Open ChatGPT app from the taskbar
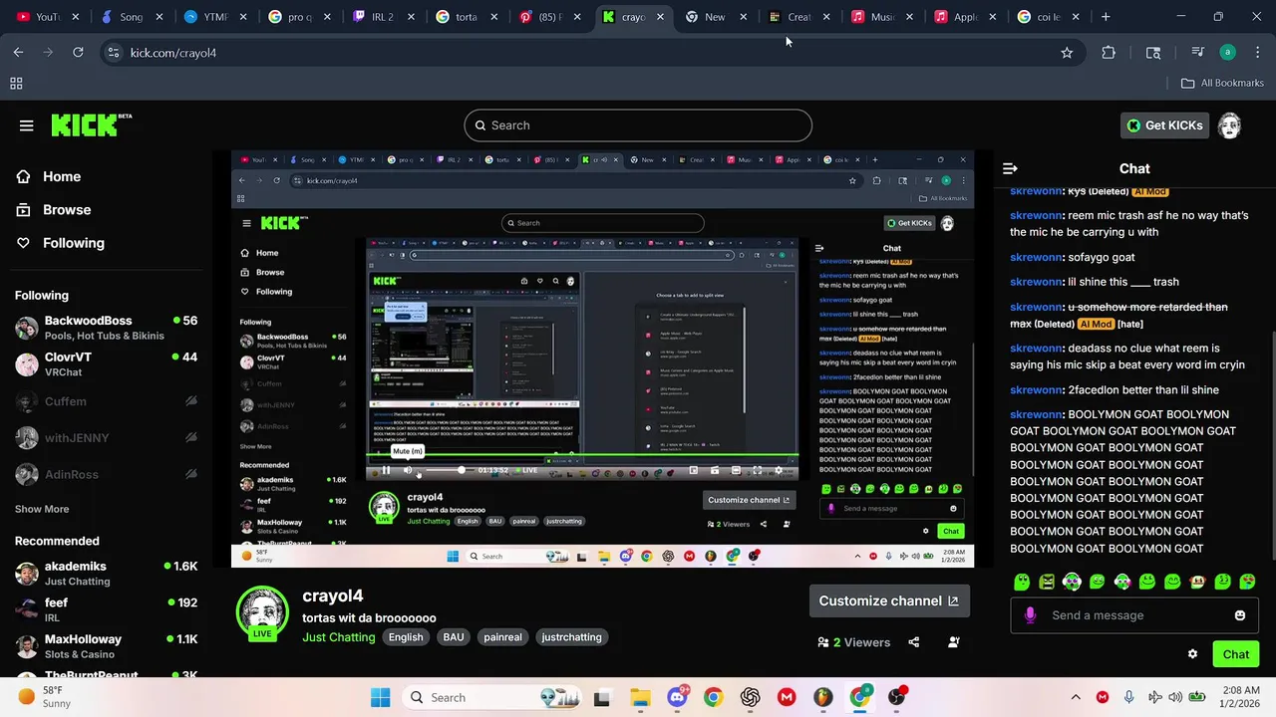The image size is (1276, 717). coord(750,697)
